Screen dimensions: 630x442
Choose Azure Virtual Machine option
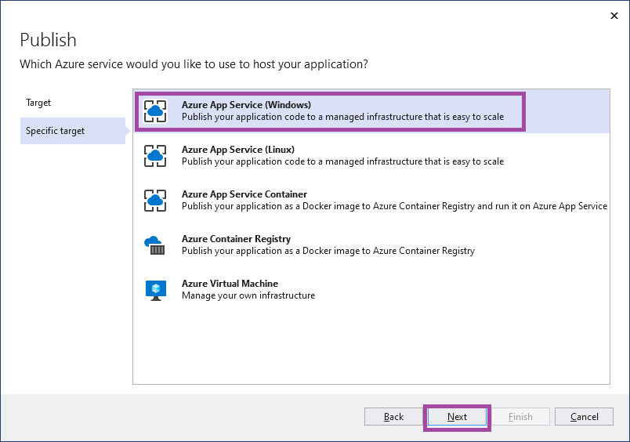pos(371,289)
